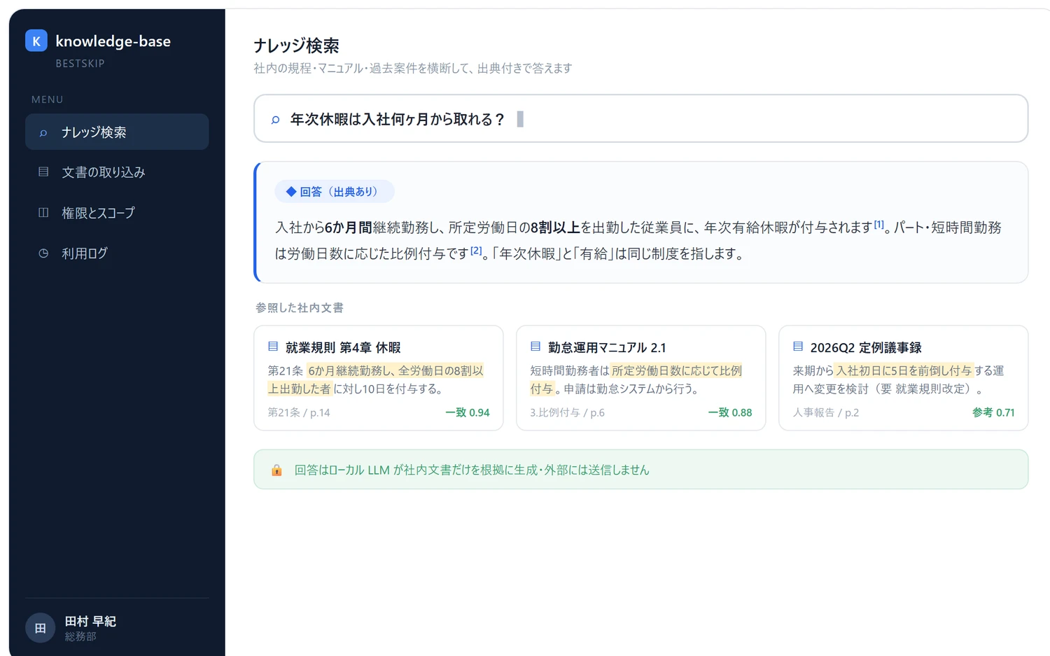1050x656 pixels.
Task: Click the 年次休暇 search query field
Action: click(640, 118)
